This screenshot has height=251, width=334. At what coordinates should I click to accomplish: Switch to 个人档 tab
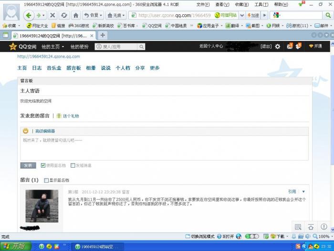(123, 68)
